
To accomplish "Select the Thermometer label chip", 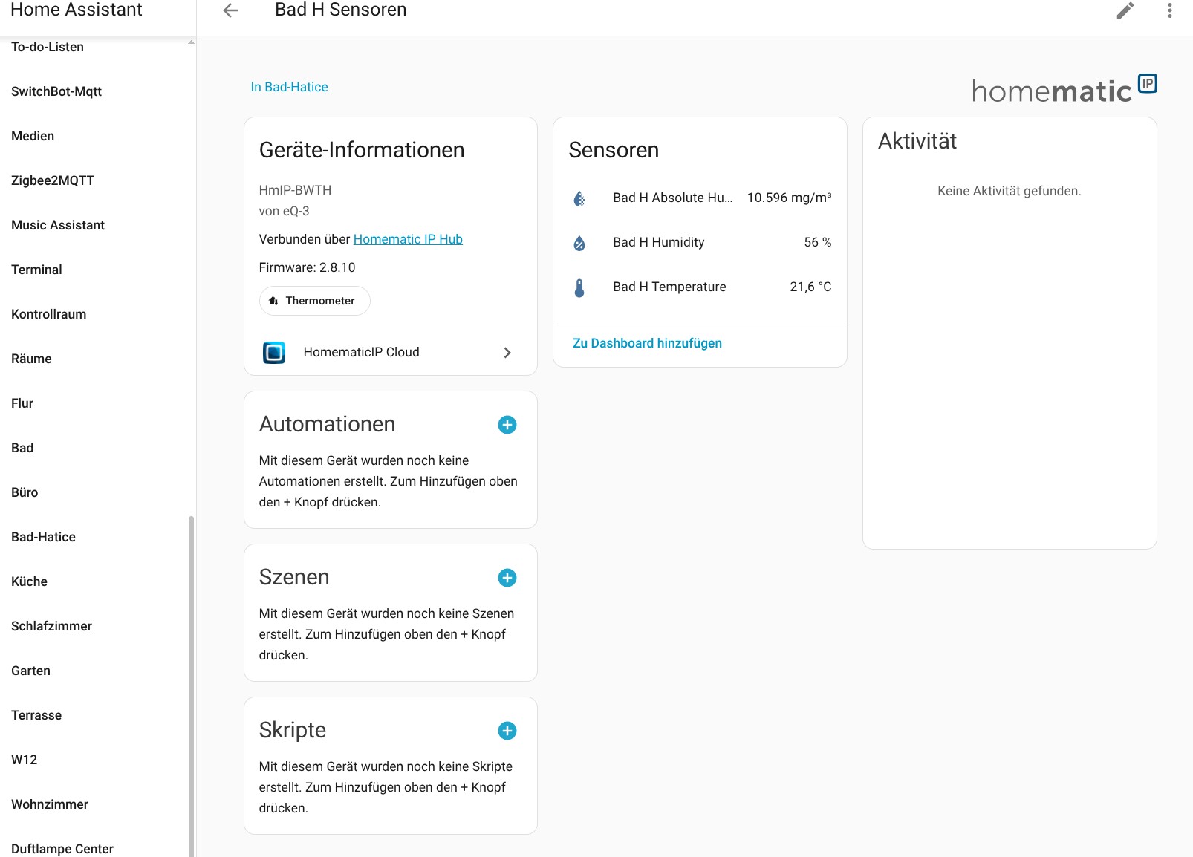I will (x=314, y=301).
